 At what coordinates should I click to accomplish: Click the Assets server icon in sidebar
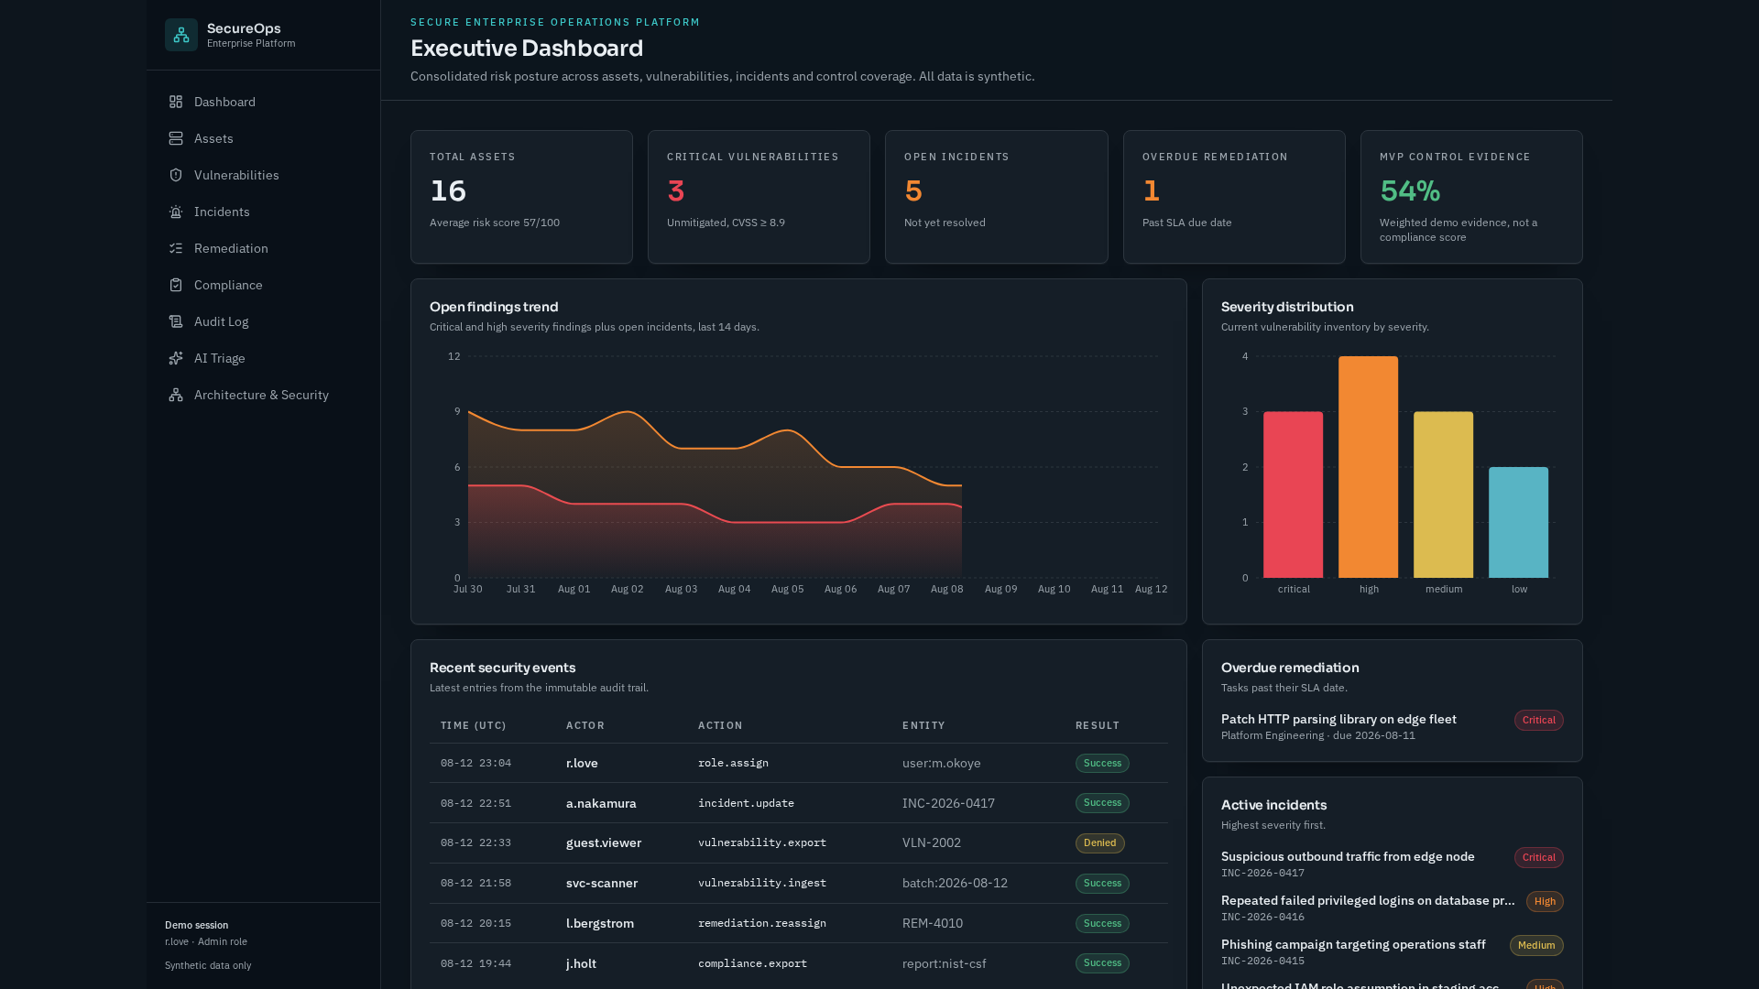click(176, 138)
